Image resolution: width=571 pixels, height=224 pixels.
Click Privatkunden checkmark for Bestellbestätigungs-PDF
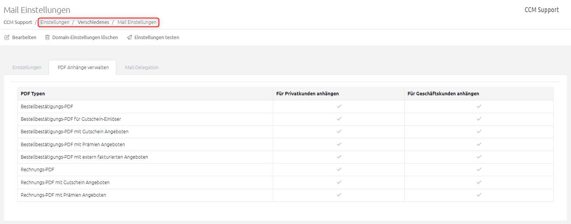click(339, 106)
